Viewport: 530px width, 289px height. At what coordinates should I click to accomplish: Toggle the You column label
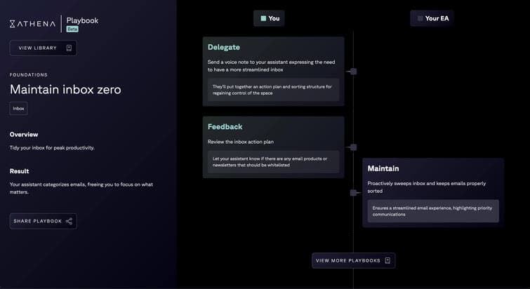pyautogui.click(x=269, y=18)
